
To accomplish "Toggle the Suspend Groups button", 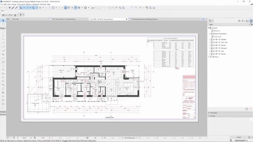I will (x=76, y=8).
